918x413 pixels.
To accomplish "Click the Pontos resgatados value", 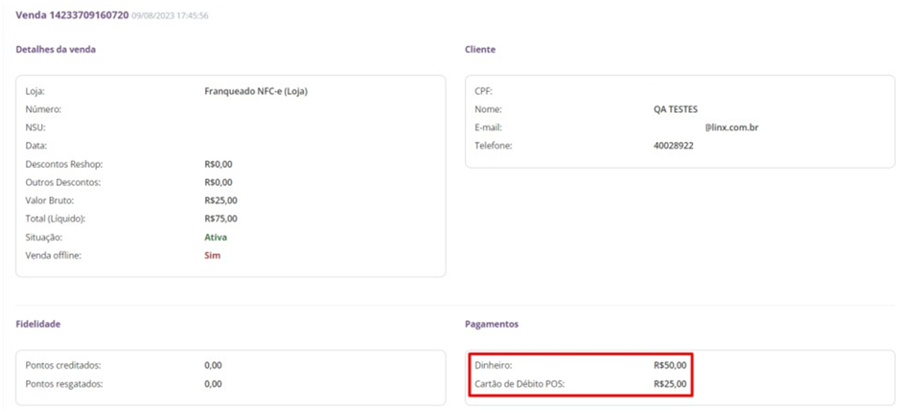I will [212, 384].
